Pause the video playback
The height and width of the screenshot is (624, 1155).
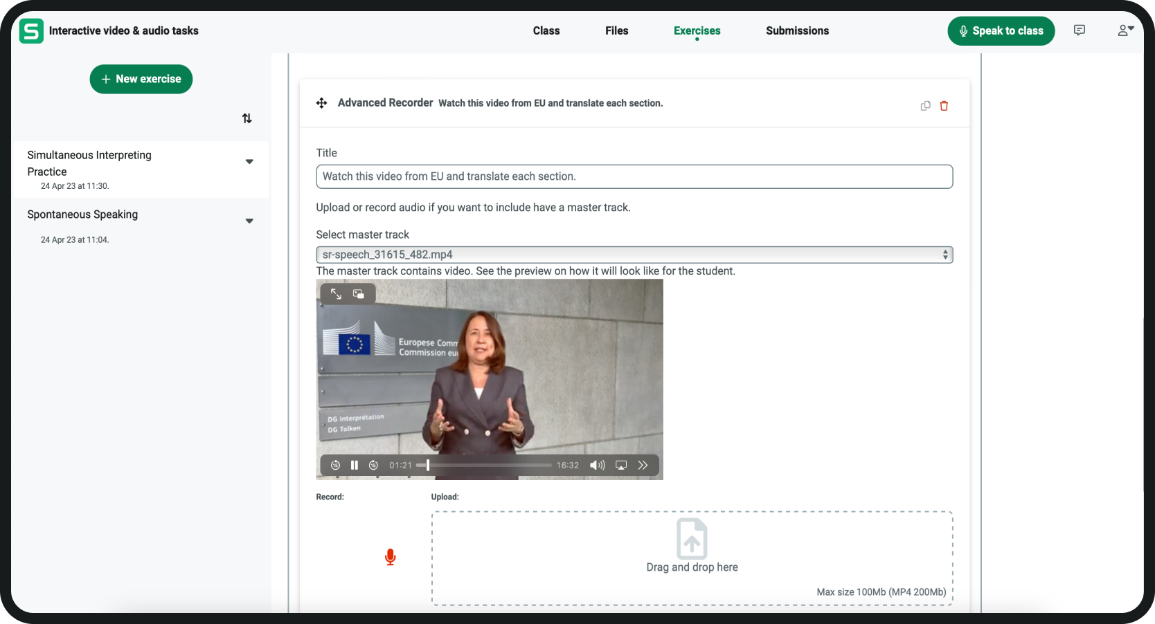point(355,466)
